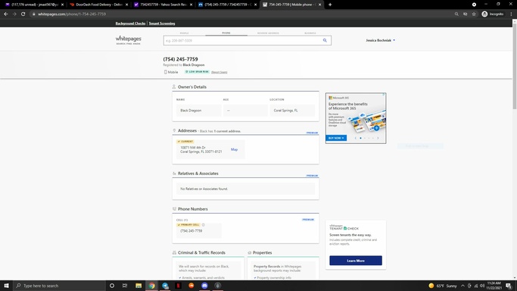Click the owner name Black Dragoon cell
This screenshot has width=517, height=291.
pyautogui.click(x=198, y=111)
